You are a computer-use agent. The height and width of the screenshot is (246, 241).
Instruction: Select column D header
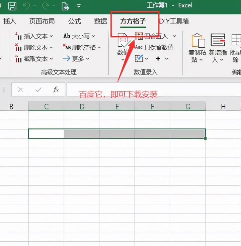point(82,106)
